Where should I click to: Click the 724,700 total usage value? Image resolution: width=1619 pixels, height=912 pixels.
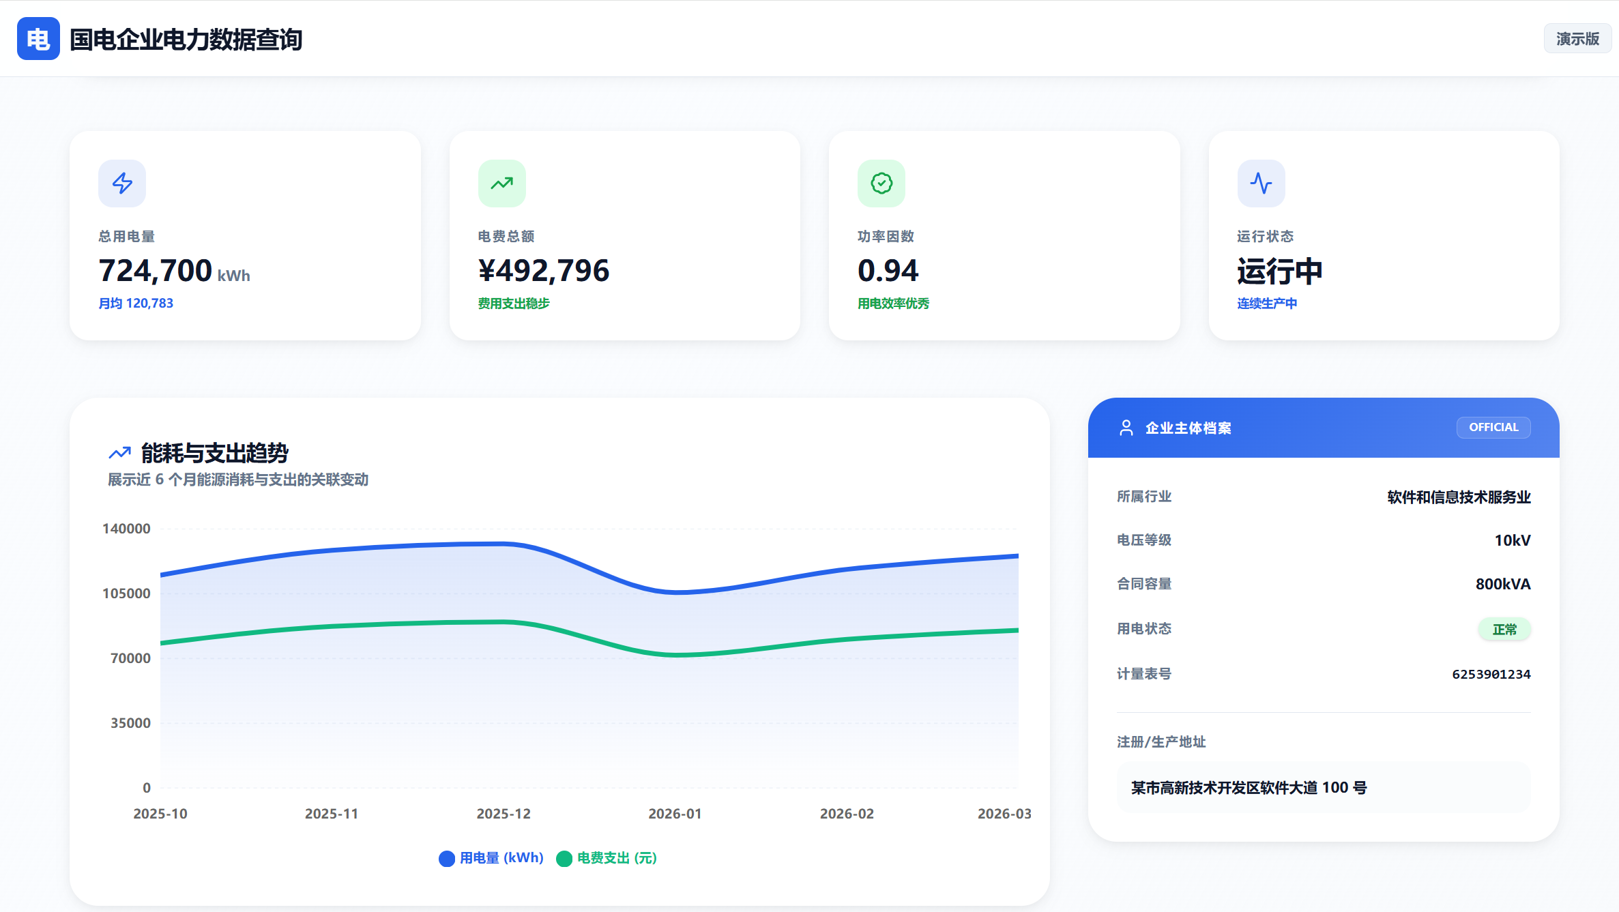click(x=156, y=271)
